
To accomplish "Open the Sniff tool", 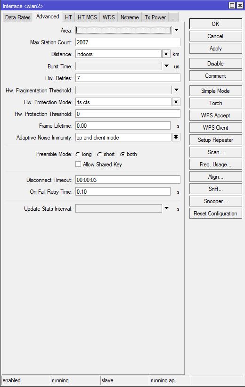I will (216, 189).
